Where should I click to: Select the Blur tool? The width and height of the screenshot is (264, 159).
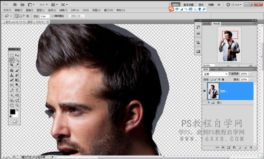click(x=12, y=85)
